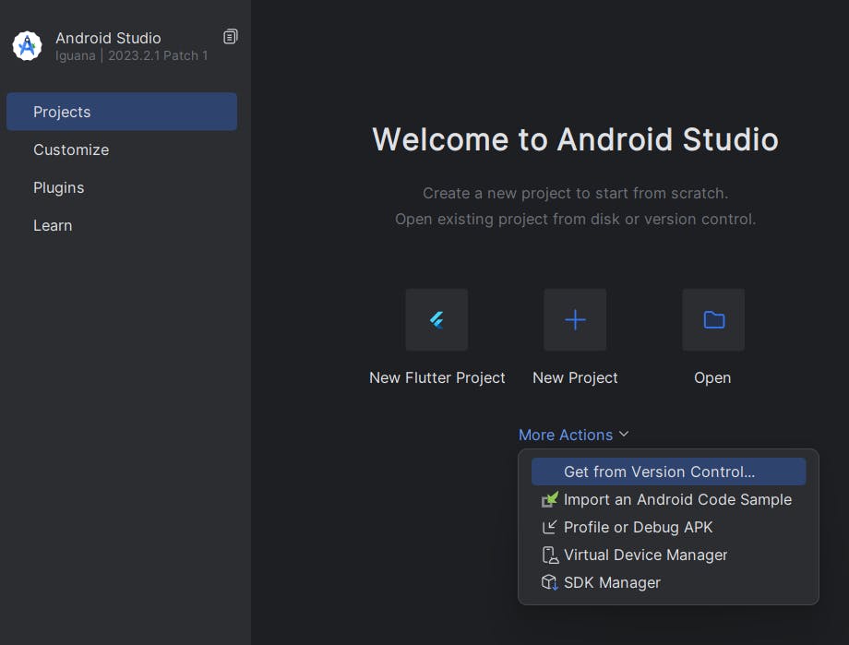Collapse the More Actions dropdown chevron

click(x=624, y=435)
